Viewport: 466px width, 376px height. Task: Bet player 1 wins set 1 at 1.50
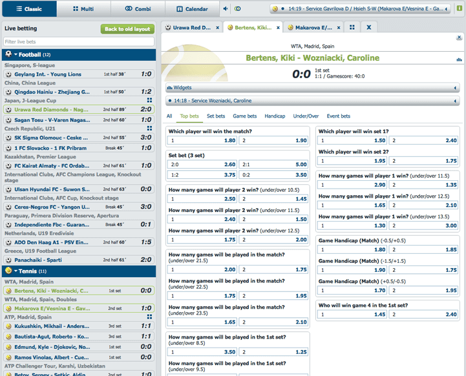click(352, 140)
